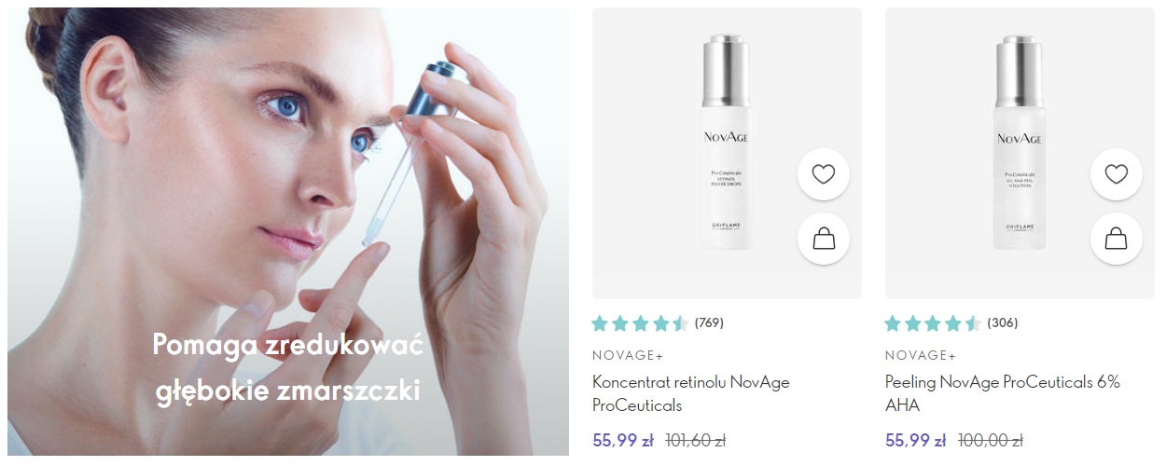Select NOVAGE+ brand label above Koncentrat retinolu
1166x466 pixels.
coord(628,355)
